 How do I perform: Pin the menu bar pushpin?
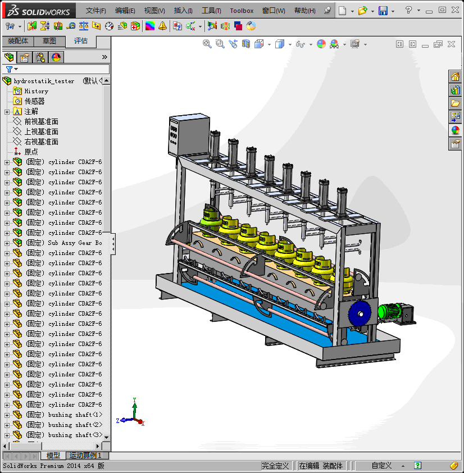point(327,11)
